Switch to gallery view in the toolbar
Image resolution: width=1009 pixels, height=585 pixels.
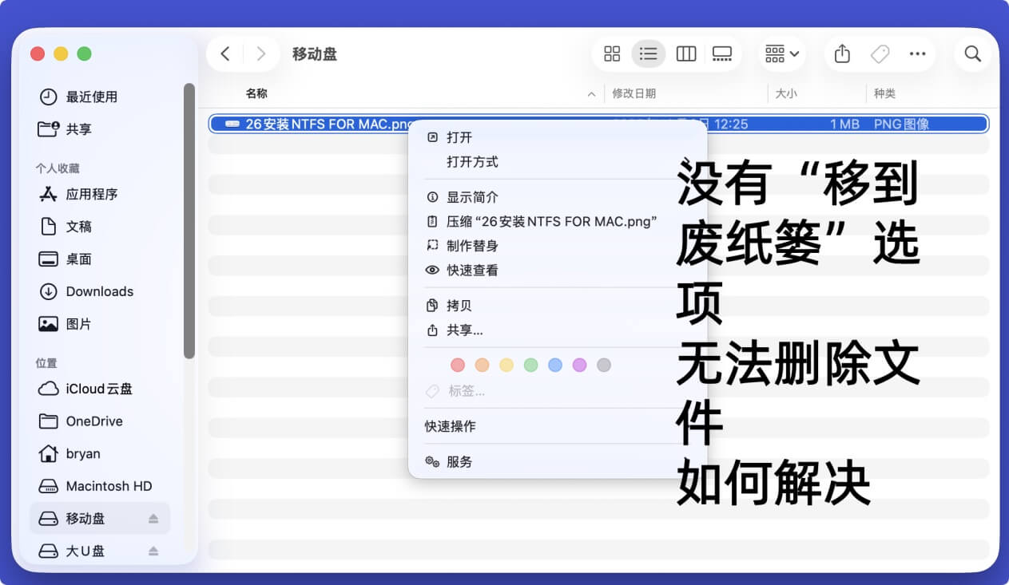click(722, 53)
